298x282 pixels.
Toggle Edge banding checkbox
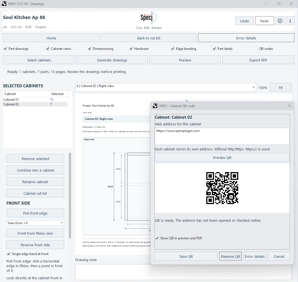(x=173, y=49)
